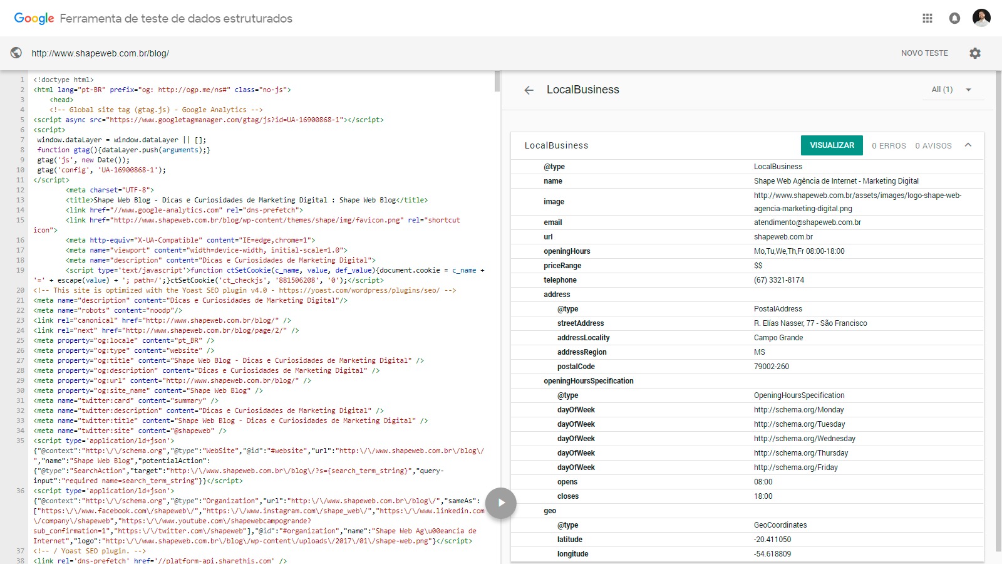The width and height of the screenshot is (1002, 564).
Task: Select latitude value -20.411050
Action: (772, 540)
